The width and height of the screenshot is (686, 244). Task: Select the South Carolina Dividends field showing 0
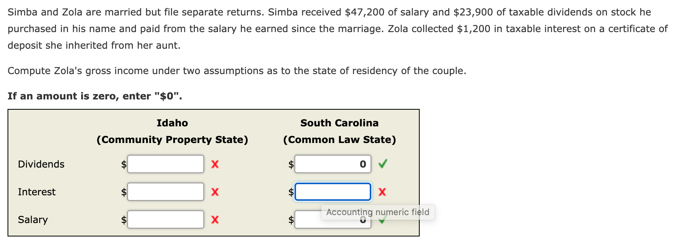click(332, 164)
